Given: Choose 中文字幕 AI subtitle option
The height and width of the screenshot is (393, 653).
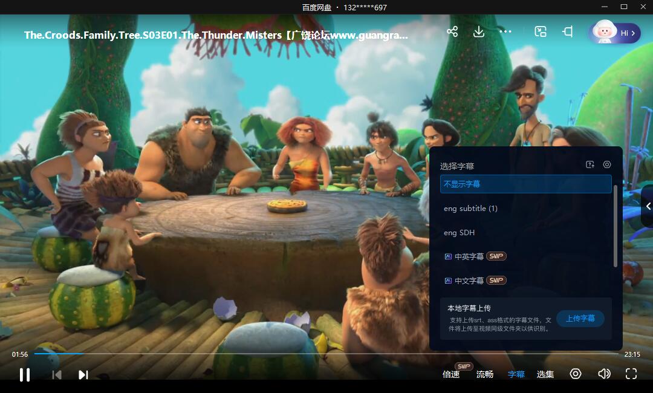Looking at the screenshot, I should (x=525, y=281).
